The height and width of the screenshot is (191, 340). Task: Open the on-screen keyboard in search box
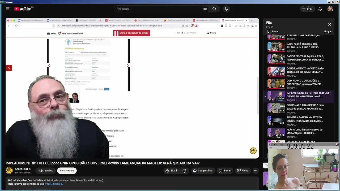coord(205,9)
